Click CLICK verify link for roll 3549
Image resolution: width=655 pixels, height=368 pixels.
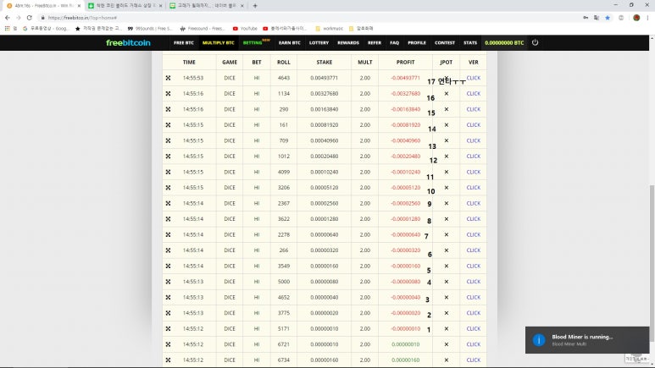[474, 266]
